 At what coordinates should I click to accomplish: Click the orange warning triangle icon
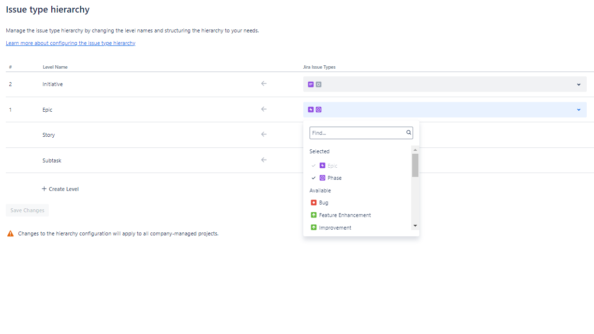(x=11, y=233)
